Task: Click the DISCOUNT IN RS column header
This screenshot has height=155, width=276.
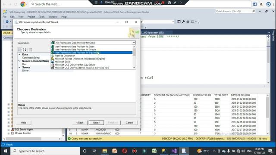Action: [x=202, y=95]
